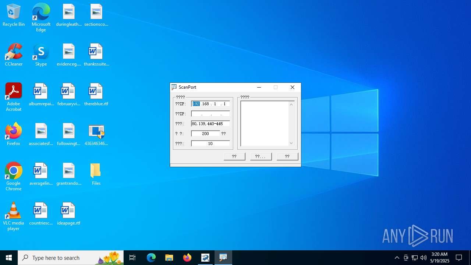Image resolution: width=471 pixels, height=265 pixels.
Task: Click the empty results list box
Action: click(265, 124)
